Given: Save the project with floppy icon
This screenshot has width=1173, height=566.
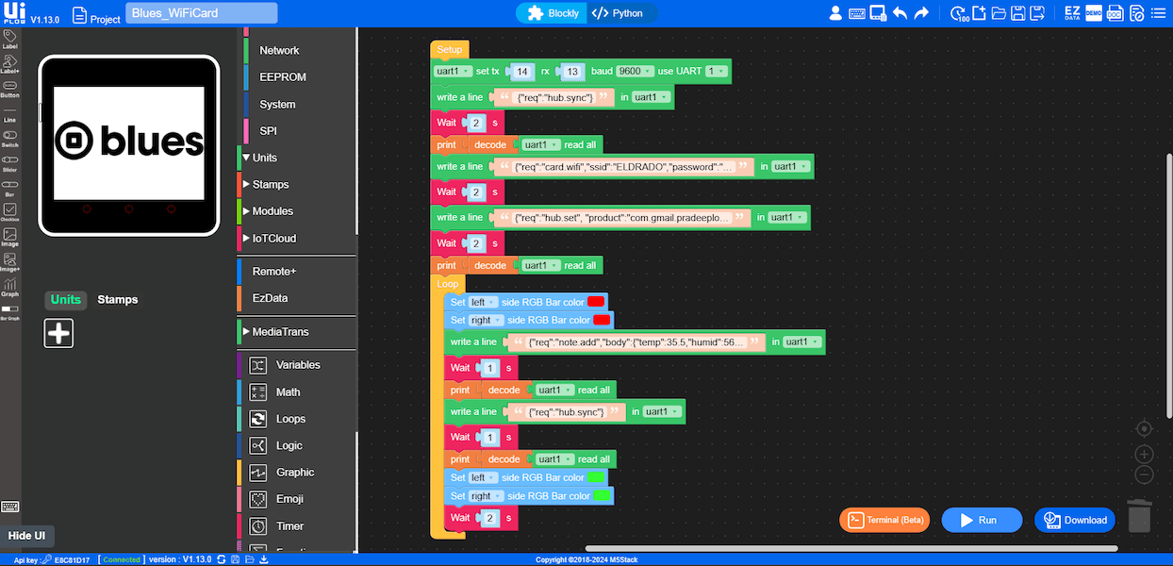Looking at the screenshot, I should pos(1017,13).
